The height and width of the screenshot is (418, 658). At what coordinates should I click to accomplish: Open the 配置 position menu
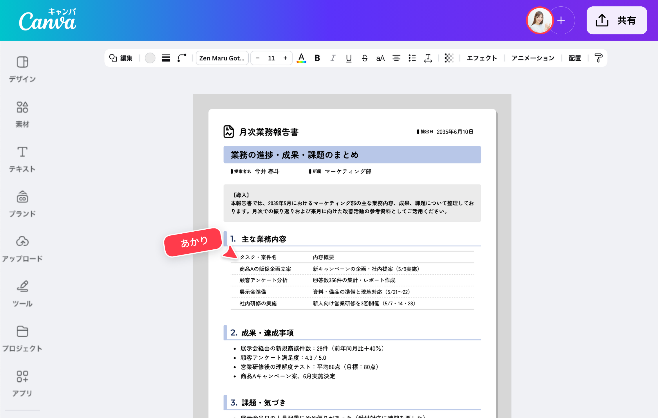click(x=575, y=58)
